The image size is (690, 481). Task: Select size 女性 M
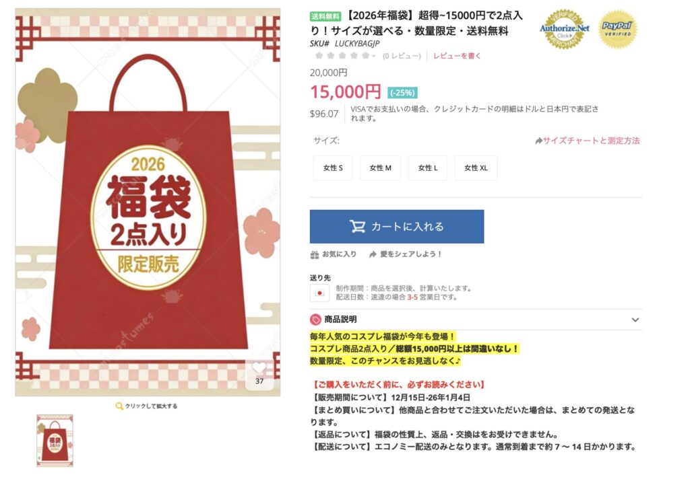(380, 168)
